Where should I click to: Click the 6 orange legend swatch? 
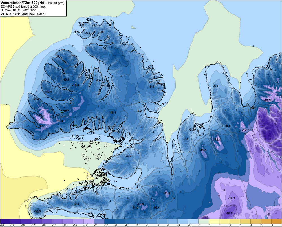tap(277, 221)
